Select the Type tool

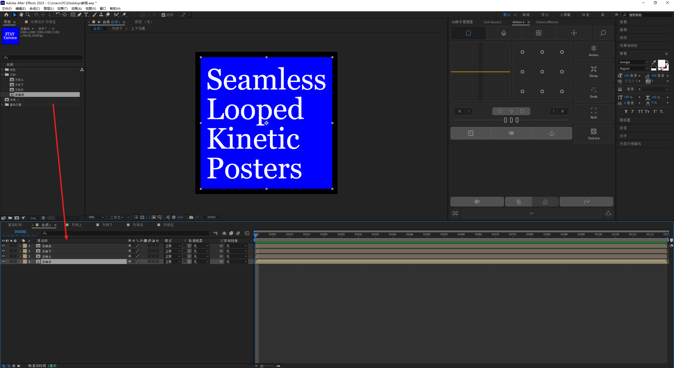(86, 15)
